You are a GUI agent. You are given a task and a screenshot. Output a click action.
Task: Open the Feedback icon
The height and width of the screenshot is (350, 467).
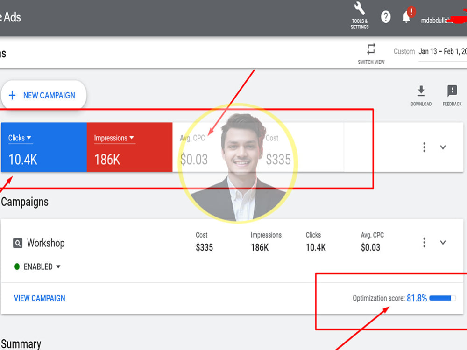452,91
